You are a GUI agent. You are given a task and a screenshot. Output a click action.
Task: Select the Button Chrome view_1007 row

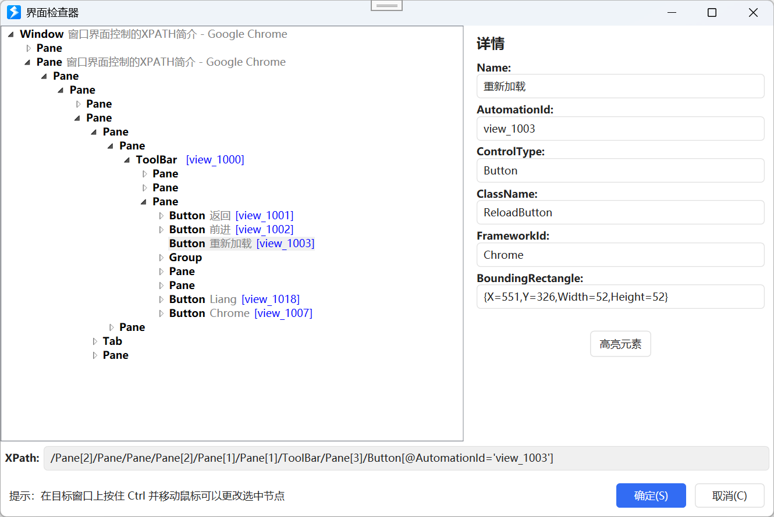(x=241, y=313)
